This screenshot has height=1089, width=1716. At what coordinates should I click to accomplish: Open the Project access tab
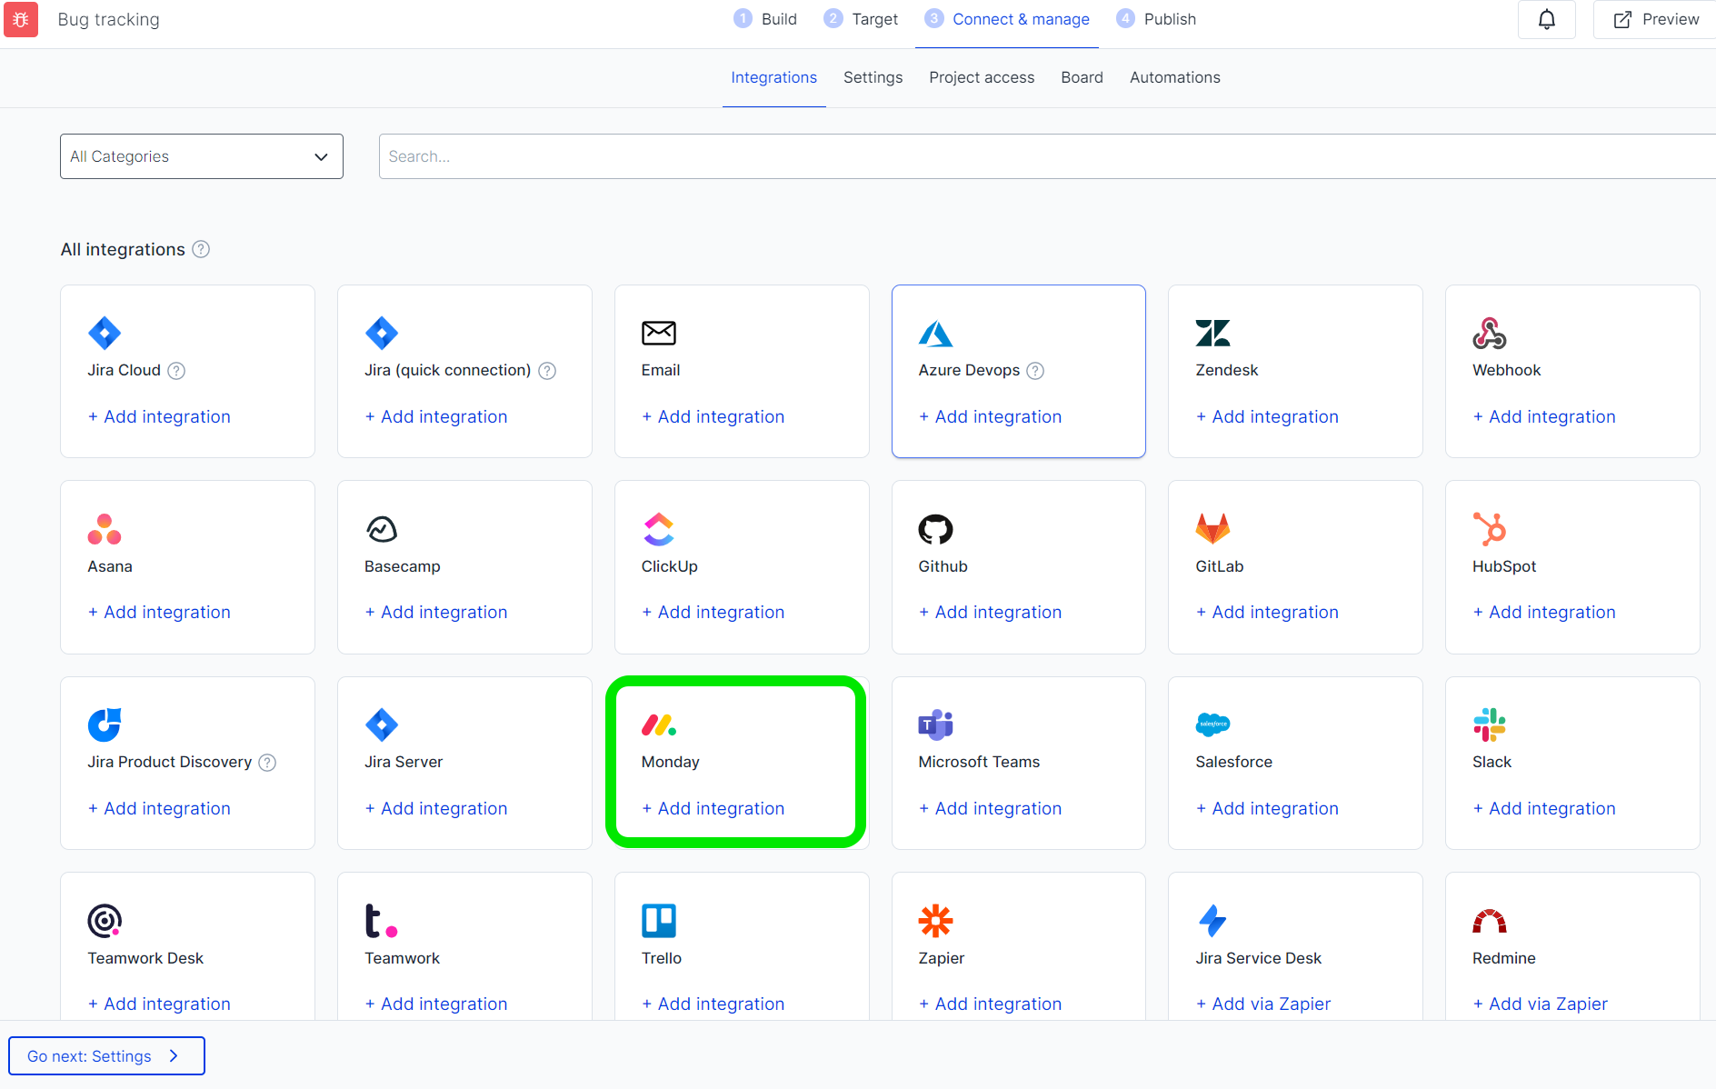pyautogui.click(x=982, y=78)
